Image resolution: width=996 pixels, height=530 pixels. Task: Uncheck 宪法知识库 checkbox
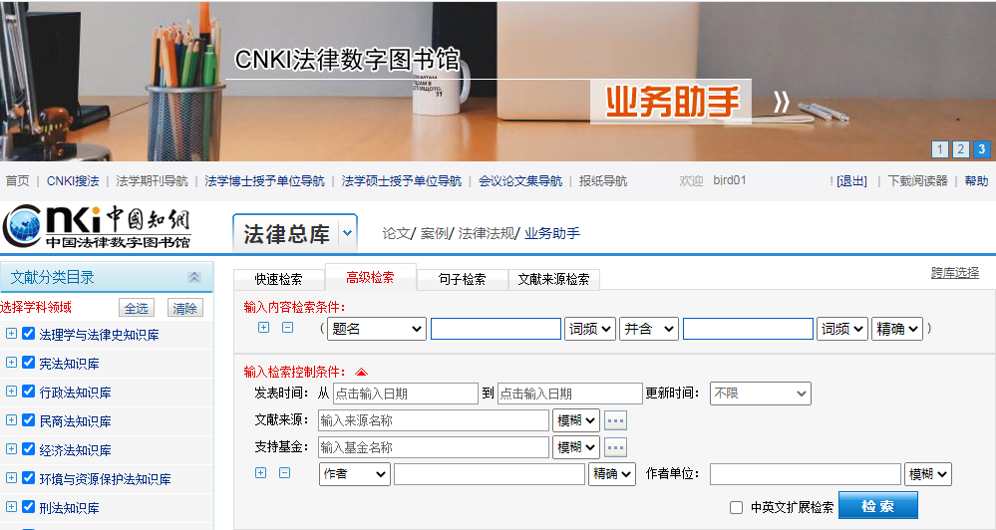(29, 363)
